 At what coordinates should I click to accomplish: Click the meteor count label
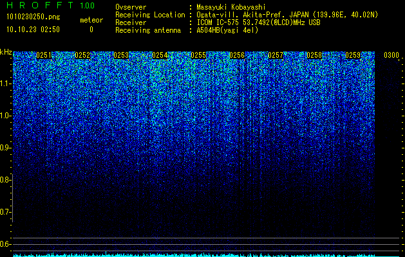[91, 20]
